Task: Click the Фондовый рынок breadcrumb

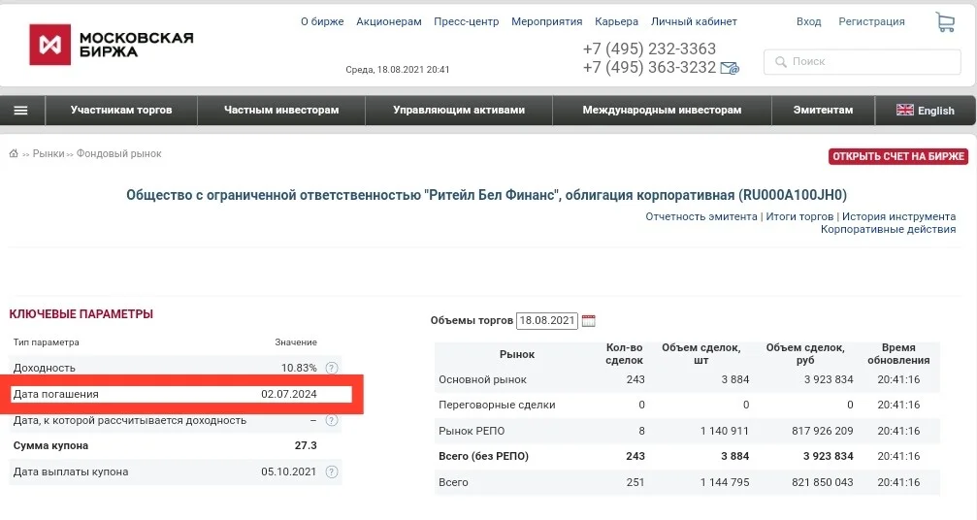Action: (118, 154)
